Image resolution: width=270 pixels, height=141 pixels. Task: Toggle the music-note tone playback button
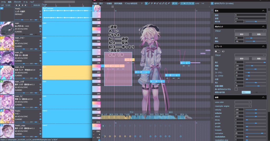point(173,3)
